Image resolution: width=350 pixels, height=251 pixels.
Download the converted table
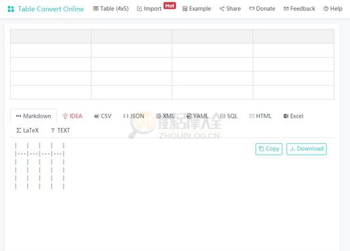tap(307, 149)
